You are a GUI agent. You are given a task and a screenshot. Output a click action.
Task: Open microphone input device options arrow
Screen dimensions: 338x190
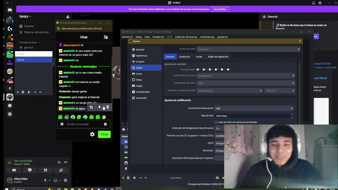pyautogui.click(x=49, y=180)
